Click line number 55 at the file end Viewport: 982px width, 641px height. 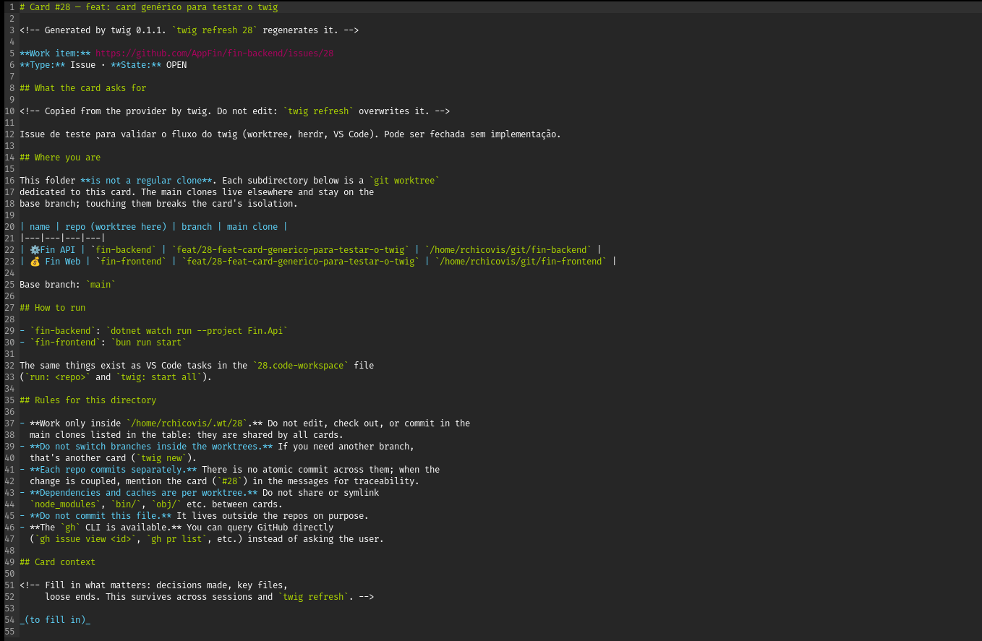coord(9,632)
